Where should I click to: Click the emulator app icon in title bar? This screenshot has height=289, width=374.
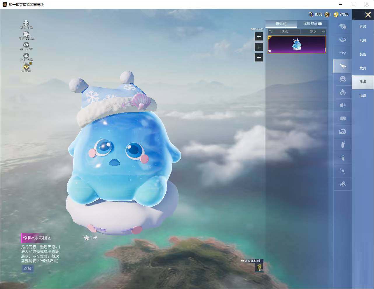click(5, 4)
